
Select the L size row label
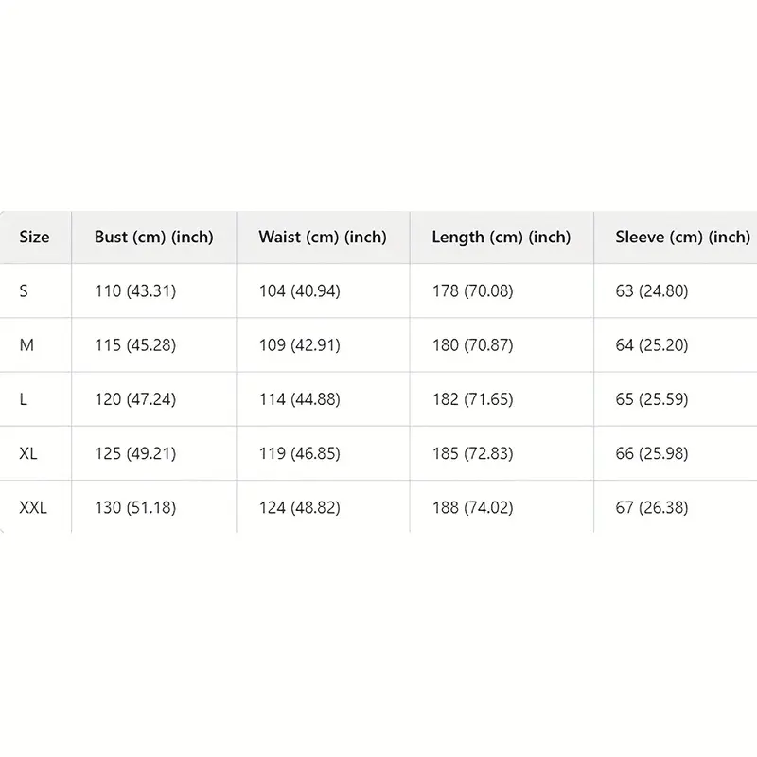[23, 399]
